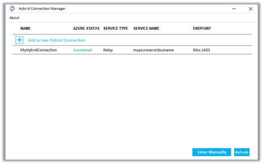Click the SERVICE TYPE column header
The height and width of the screenshot is (164, 263).
pyautogui.click(x=116, y=29)
